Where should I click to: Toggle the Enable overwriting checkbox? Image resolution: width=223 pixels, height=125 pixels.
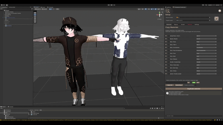click(196, 85)
